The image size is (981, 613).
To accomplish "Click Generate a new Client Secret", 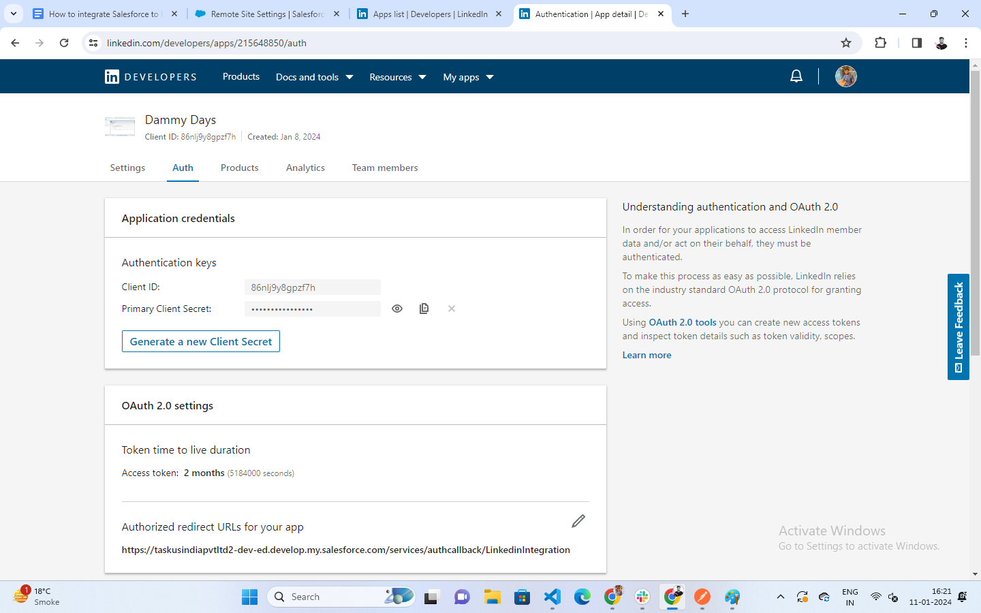I will point(201,341).
